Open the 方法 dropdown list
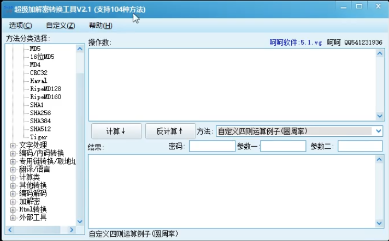This screenshot has height=241, width=389. (x=378, y=131)
